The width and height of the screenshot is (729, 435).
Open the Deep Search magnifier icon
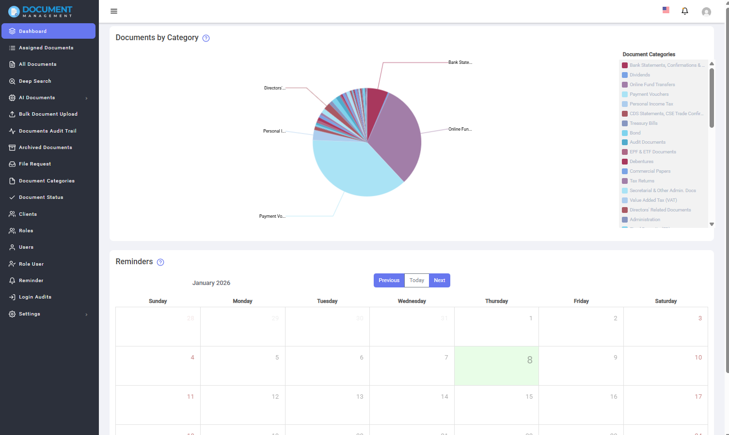12,81
